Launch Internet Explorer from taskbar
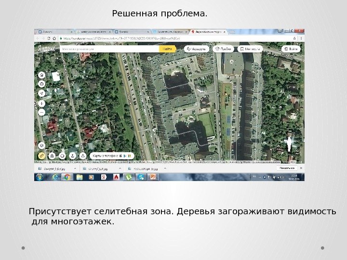Image resolution: width=347 pixels, height=260 pixels. point(55,177)
